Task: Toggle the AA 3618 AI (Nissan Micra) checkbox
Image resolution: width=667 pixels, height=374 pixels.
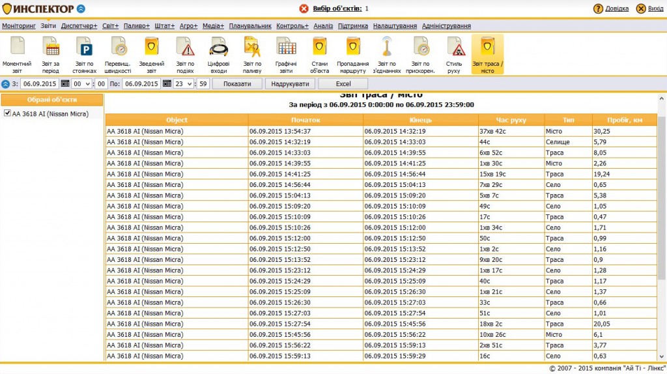Action: coord(7,113)
